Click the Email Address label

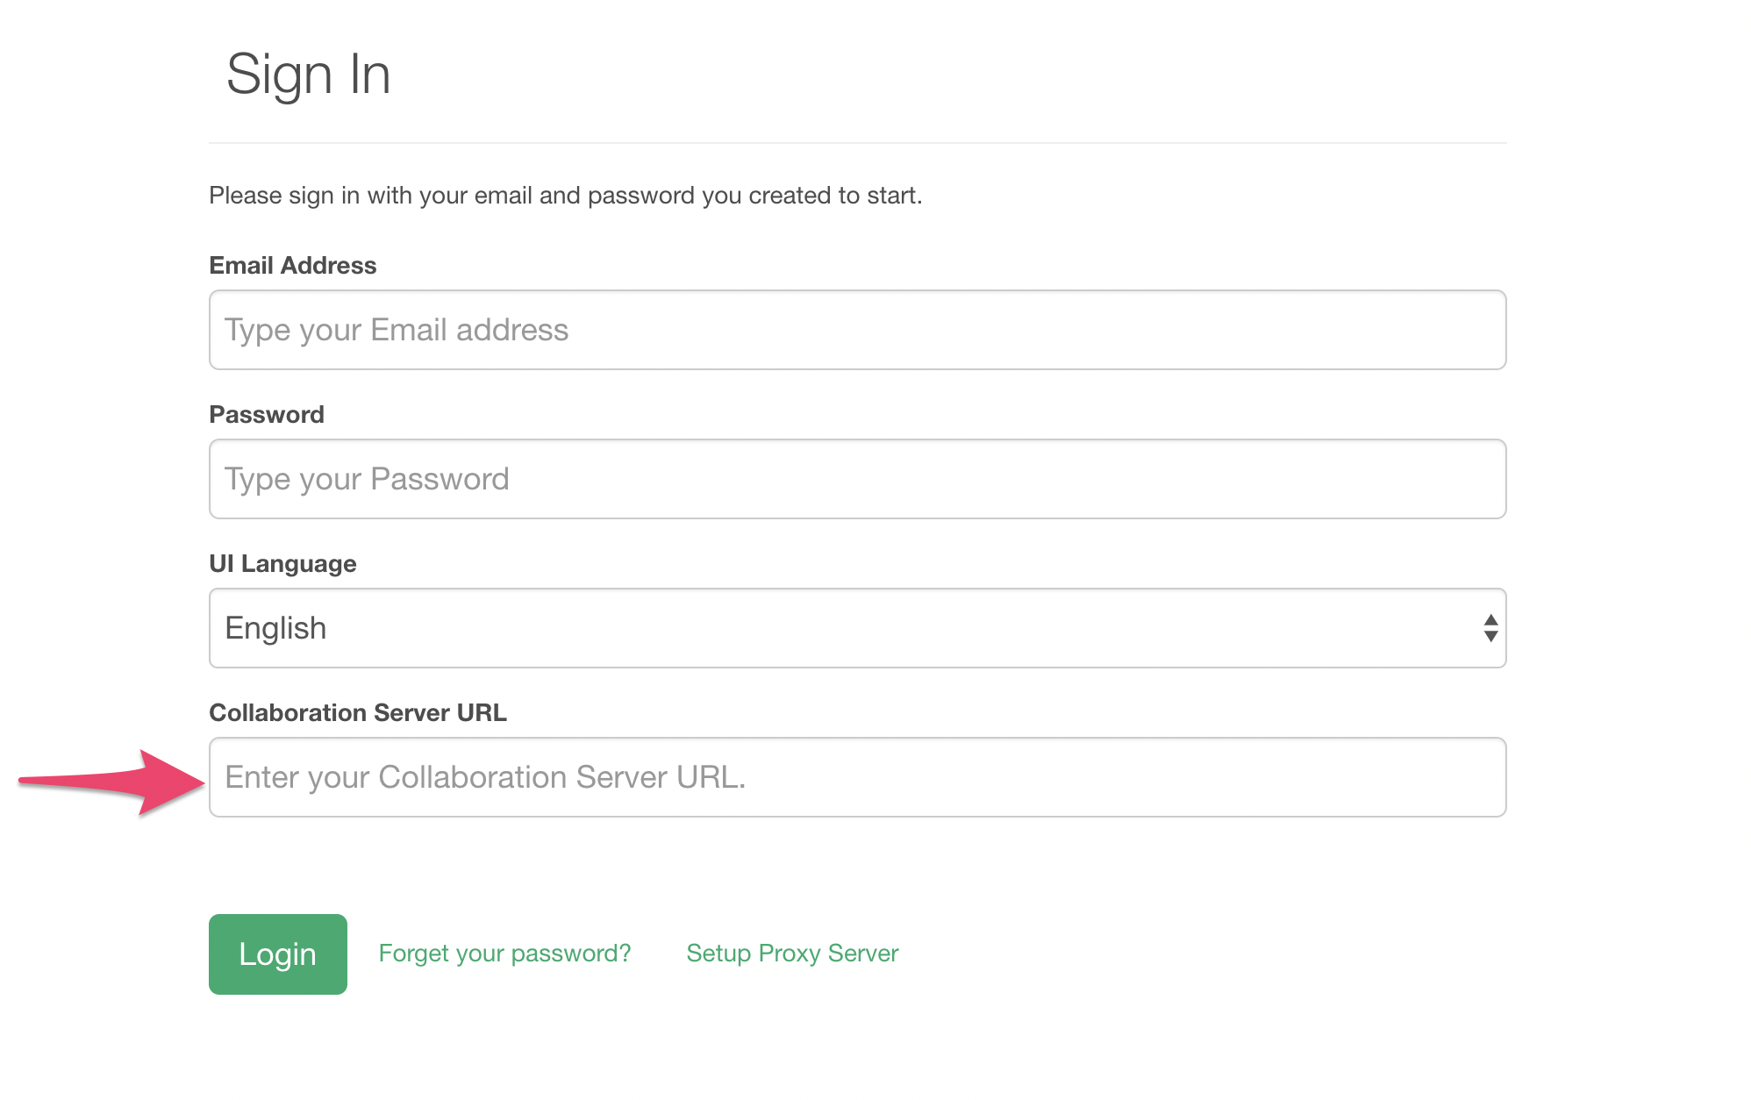coord(292,266)
